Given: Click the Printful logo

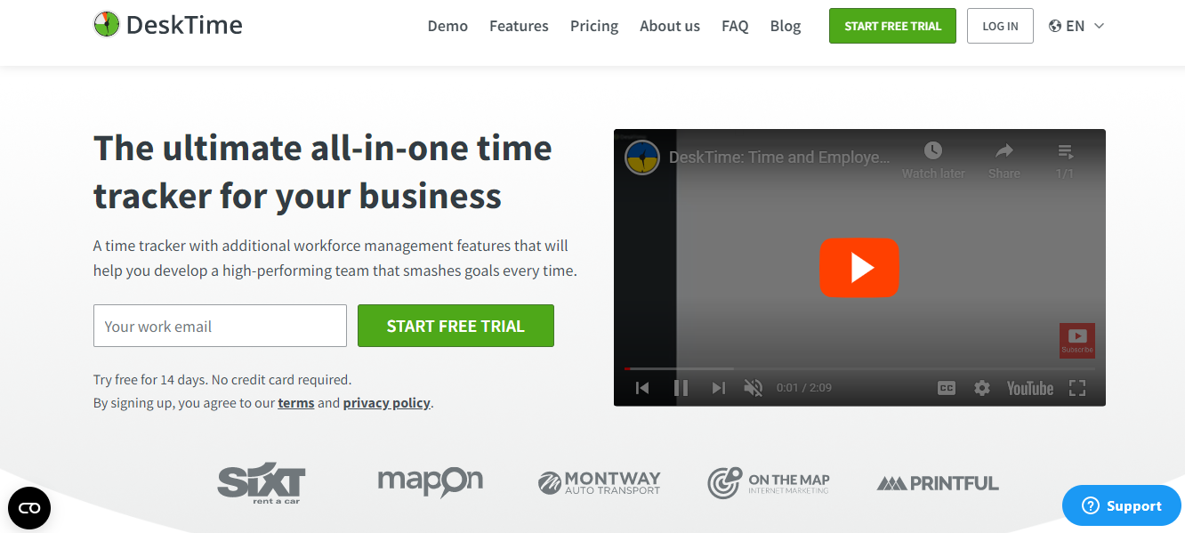Looking at the screenshot, I should (938, 483).
